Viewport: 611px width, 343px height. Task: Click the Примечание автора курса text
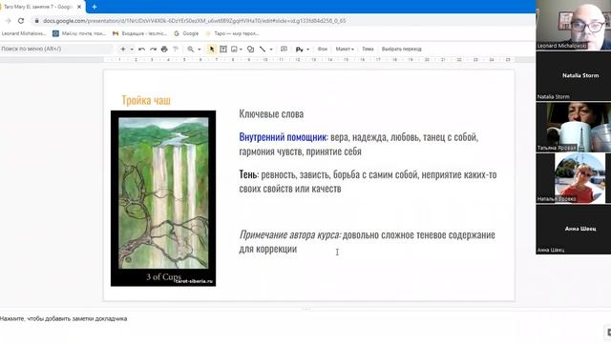[290, 235]
